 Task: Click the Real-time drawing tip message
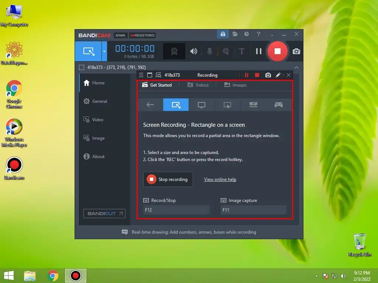pyautogui.click(x=194, y=232)
